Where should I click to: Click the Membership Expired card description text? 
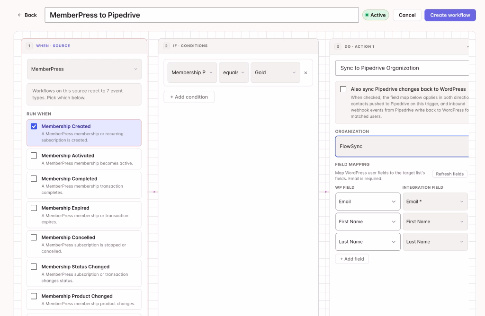85,219
